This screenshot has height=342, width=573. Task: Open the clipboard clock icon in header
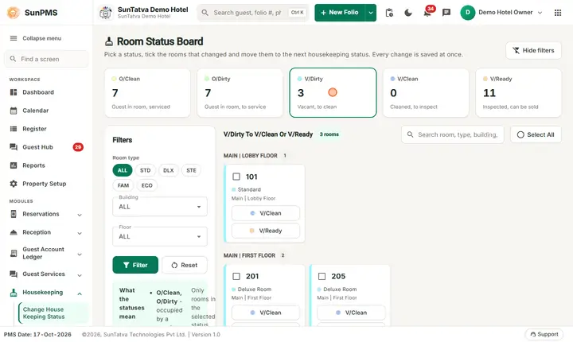389,13
